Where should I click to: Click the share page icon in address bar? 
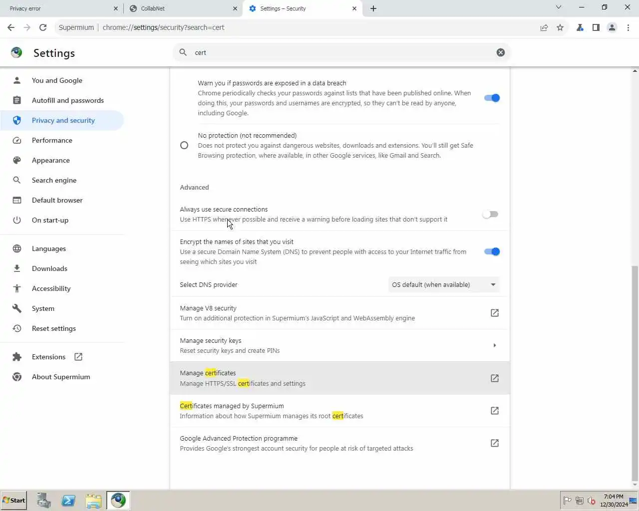pyautogui.click(x=544, y=27)
